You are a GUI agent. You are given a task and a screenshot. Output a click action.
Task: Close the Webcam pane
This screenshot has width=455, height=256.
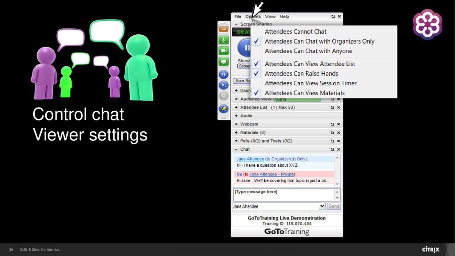[x=338, y=124]
